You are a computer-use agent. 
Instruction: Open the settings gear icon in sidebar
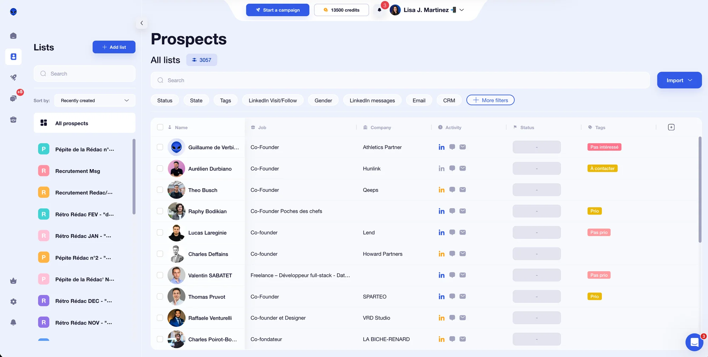tap(13, 302)
